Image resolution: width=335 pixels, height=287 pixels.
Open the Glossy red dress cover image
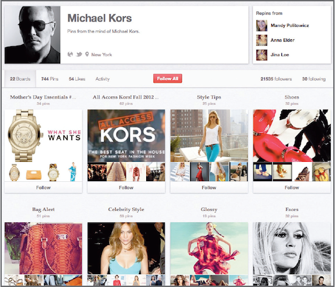[x=209, y=248]
